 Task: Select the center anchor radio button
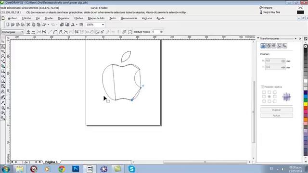click(x=269, y=97)
